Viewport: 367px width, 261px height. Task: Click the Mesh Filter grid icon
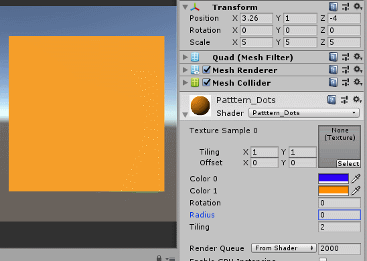[x=195, y=57]
